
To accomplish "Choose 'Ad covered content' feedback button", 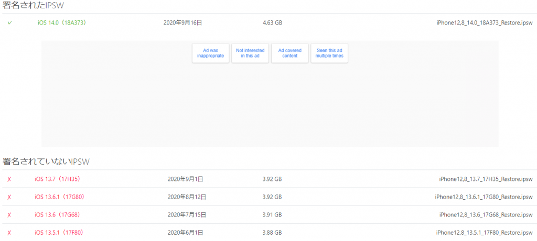I will click(x=289, y=53).
